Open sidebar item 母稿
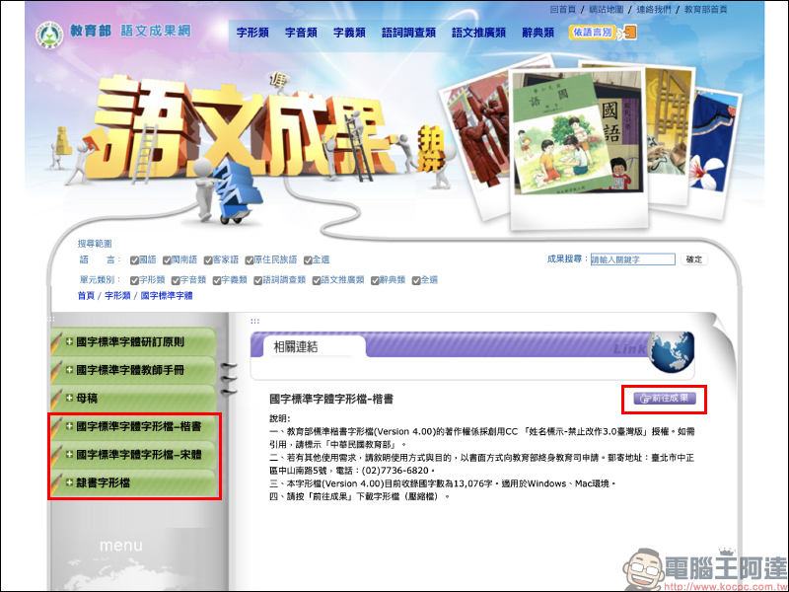789x592 pixels. (134, 399)
